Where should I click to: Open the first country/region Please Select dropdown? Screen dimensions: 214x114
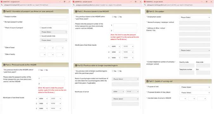pyautogui.click(x=125, y=79)
